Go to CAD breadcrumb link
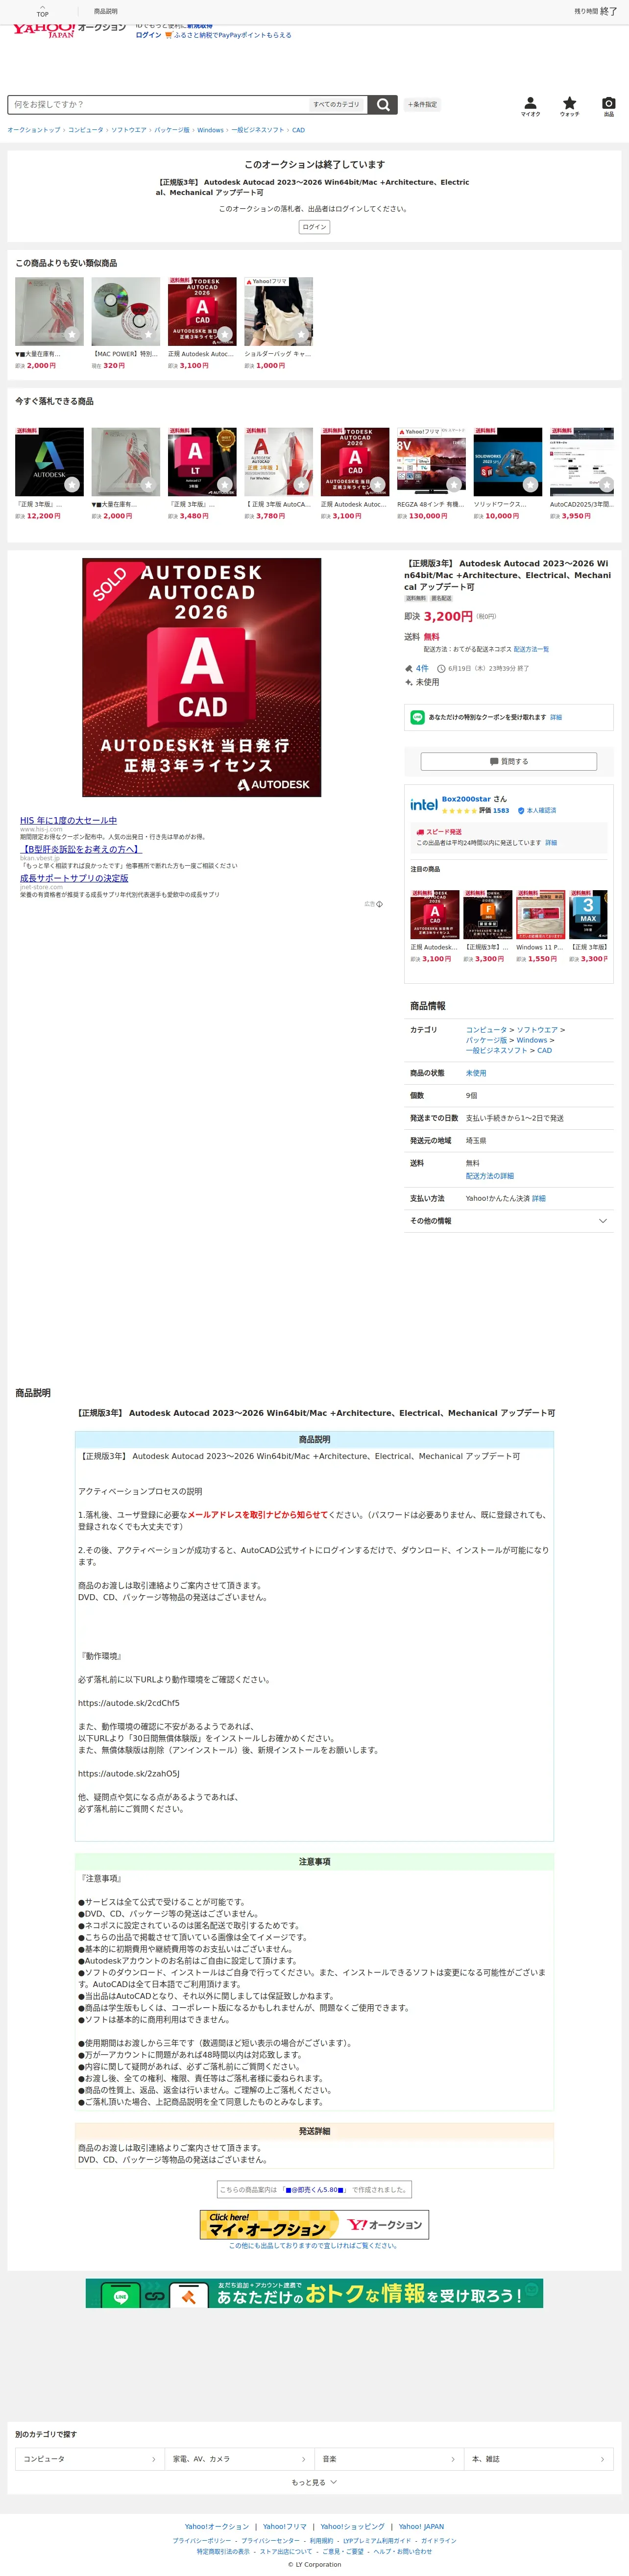This screenshot has height=2576, width=629. coord(298,130)
